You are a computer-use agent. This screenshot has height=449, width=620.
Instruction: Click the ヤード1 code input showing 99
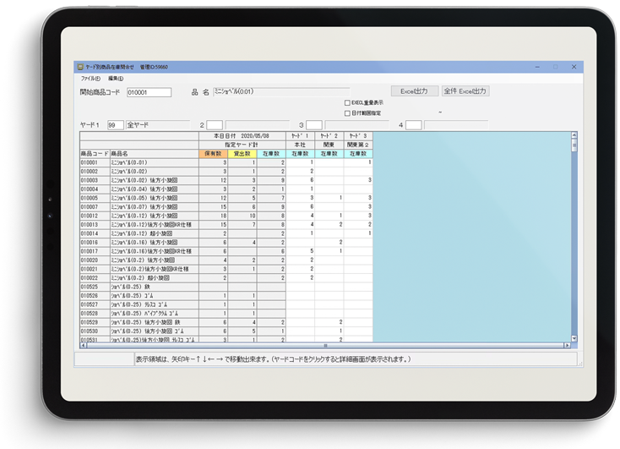point(116,125)
